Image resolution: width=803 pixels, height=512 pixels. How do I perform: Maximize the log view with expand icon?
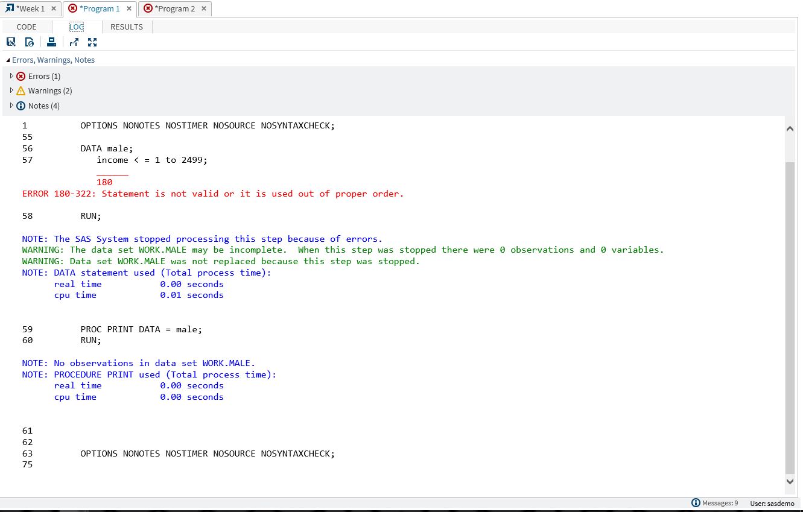(x=92, y=42)
